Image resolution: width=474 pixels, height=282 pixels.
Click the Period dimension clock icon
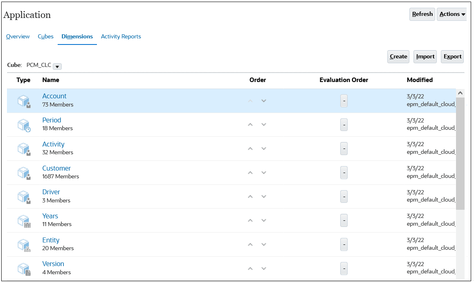point(23,125)
